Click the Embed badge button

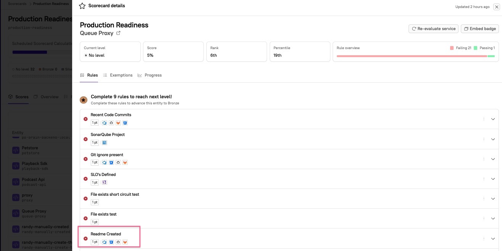(480, 29)
